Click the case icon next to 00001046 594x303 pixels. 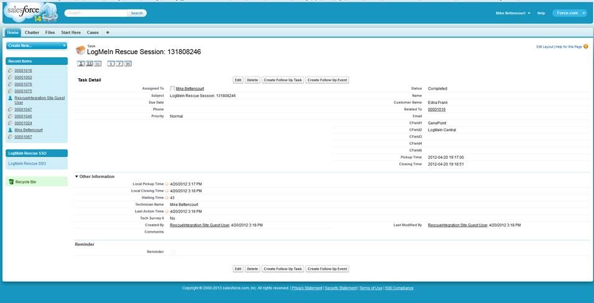10,116
